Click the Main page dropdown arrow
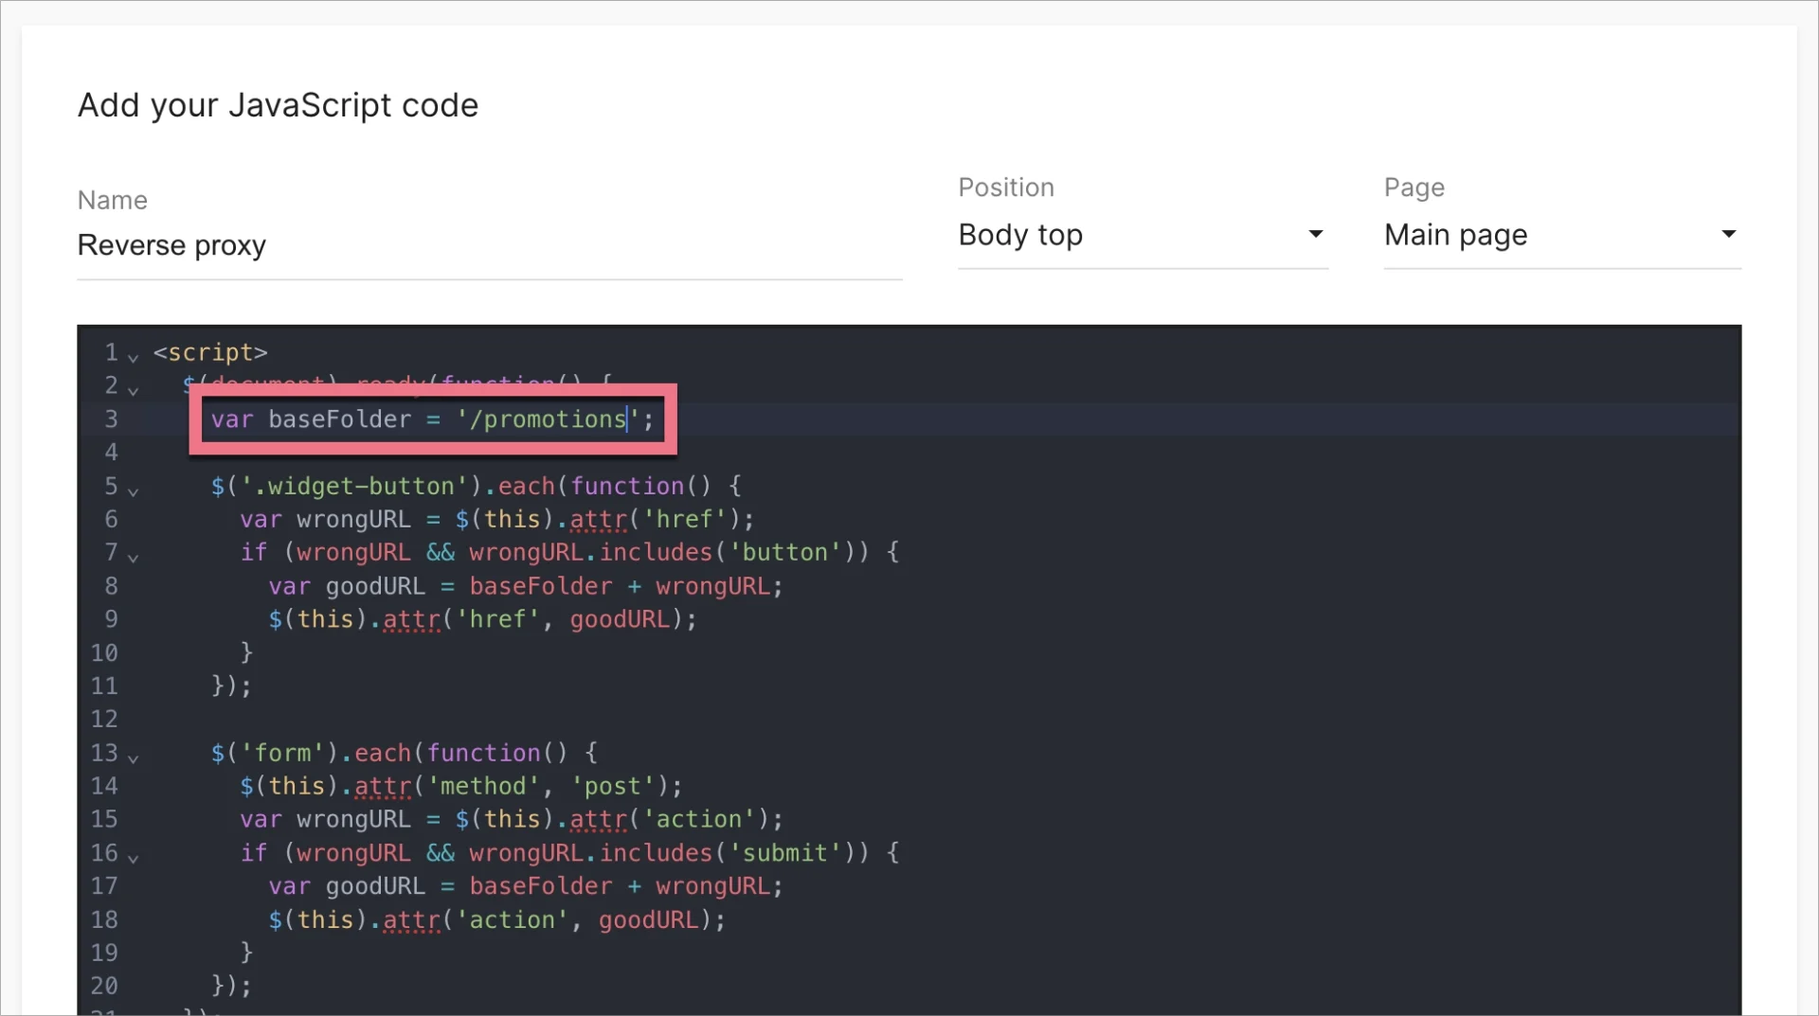This screenshot has width=1819, height=1016. 1728,233
